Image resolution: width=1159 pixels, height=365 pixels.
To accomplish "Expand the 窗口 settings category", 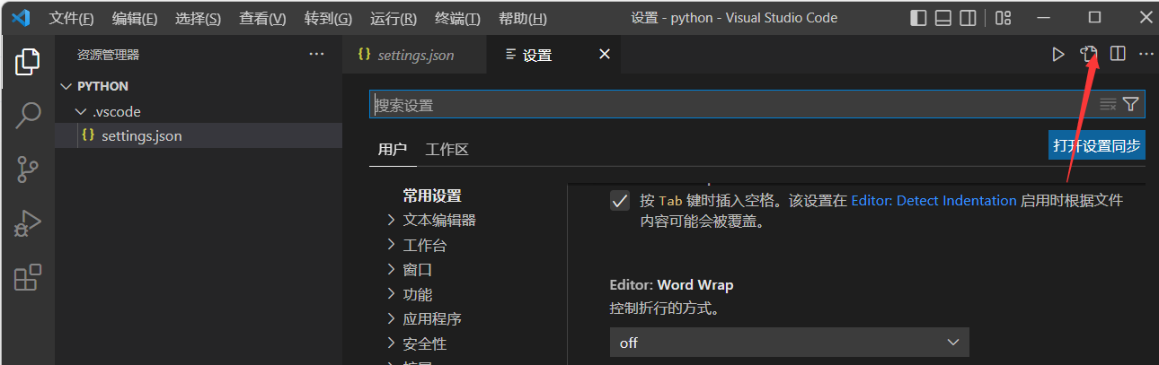I will coord(410,269).
